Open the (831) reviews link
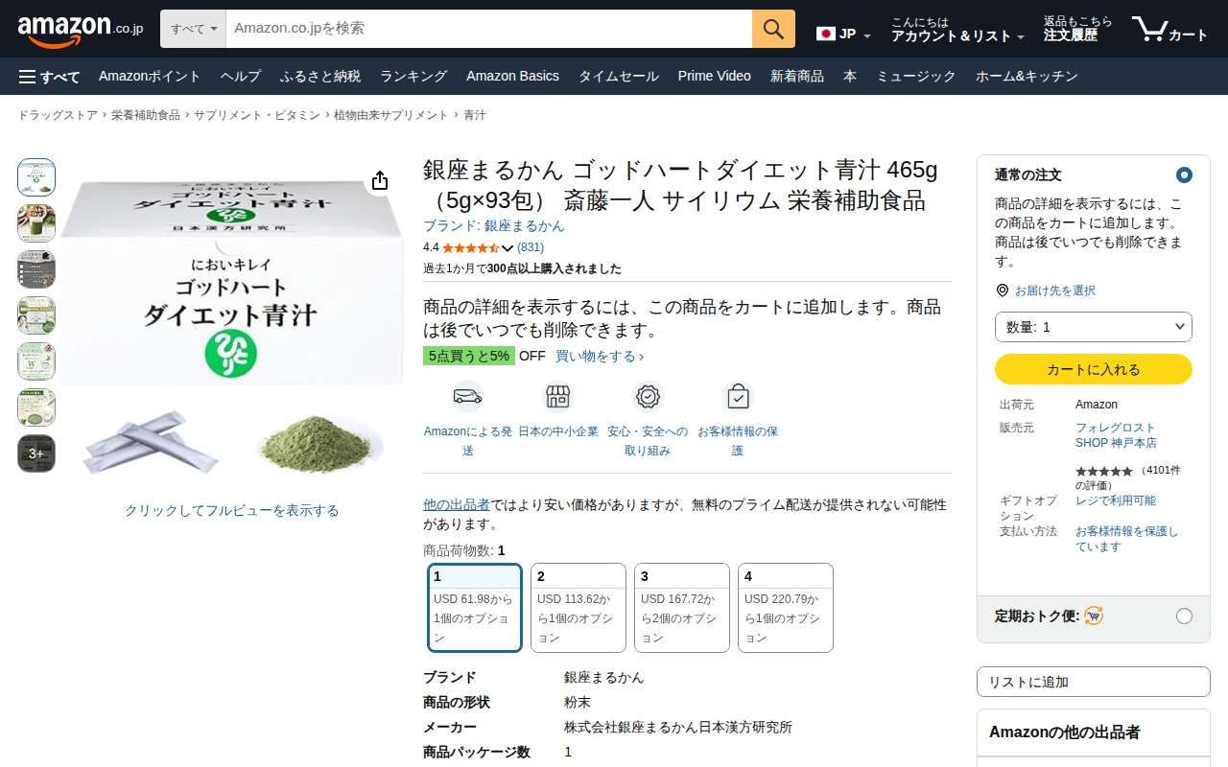The image size is (1228, 767). (531, 247)
